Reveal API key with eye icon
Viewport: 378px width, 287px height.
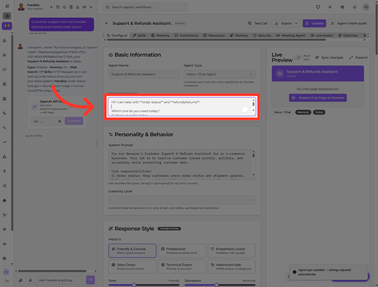coord(60,121)
